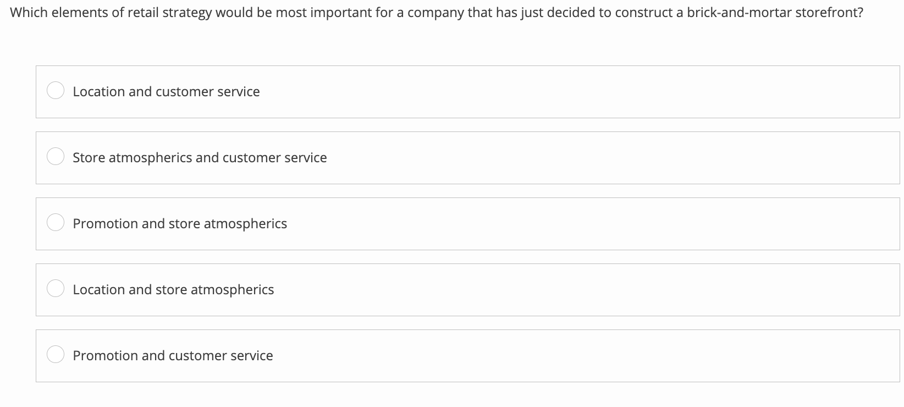Select the radio button for 'Promotion and store atmospherics'

(x=56, y=222)
